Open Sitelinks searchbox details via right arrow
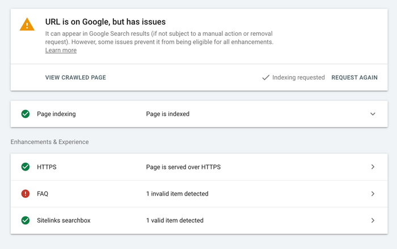397x249 pixels. click(373, 220)
